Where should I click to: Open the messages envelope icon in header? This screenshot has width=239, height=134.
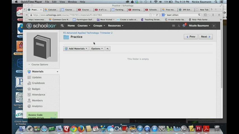pyautogui.click(x=174, y=26)
